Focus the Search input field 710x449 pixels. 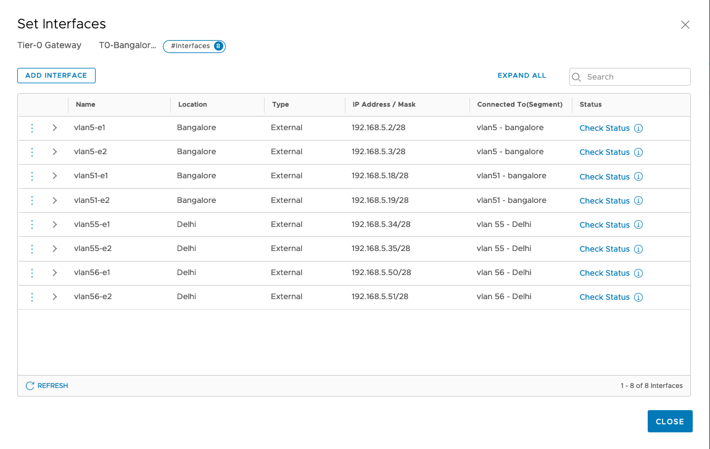coord(635,77)
